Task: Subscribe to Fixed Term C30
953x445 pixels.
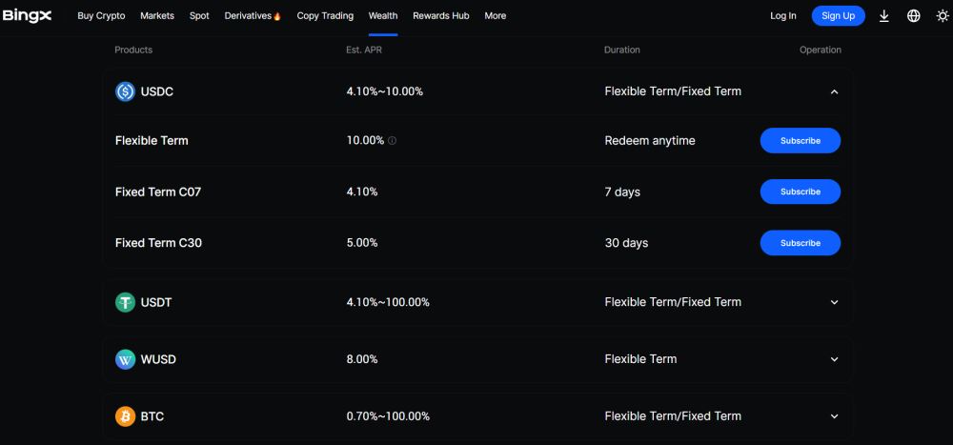Action: coord(800,243)
